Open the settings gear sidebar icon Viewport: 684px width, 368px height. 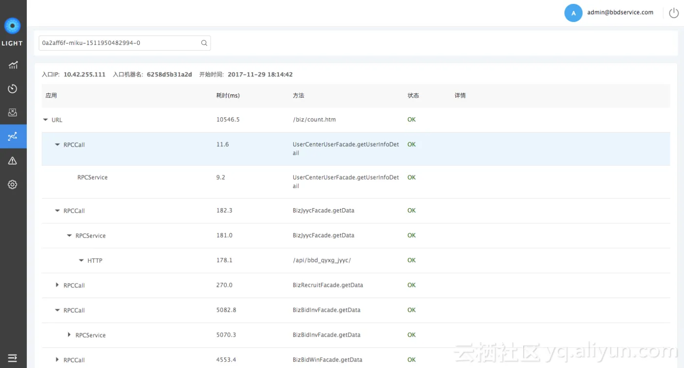pyautogui.click(x=13, y=184)
